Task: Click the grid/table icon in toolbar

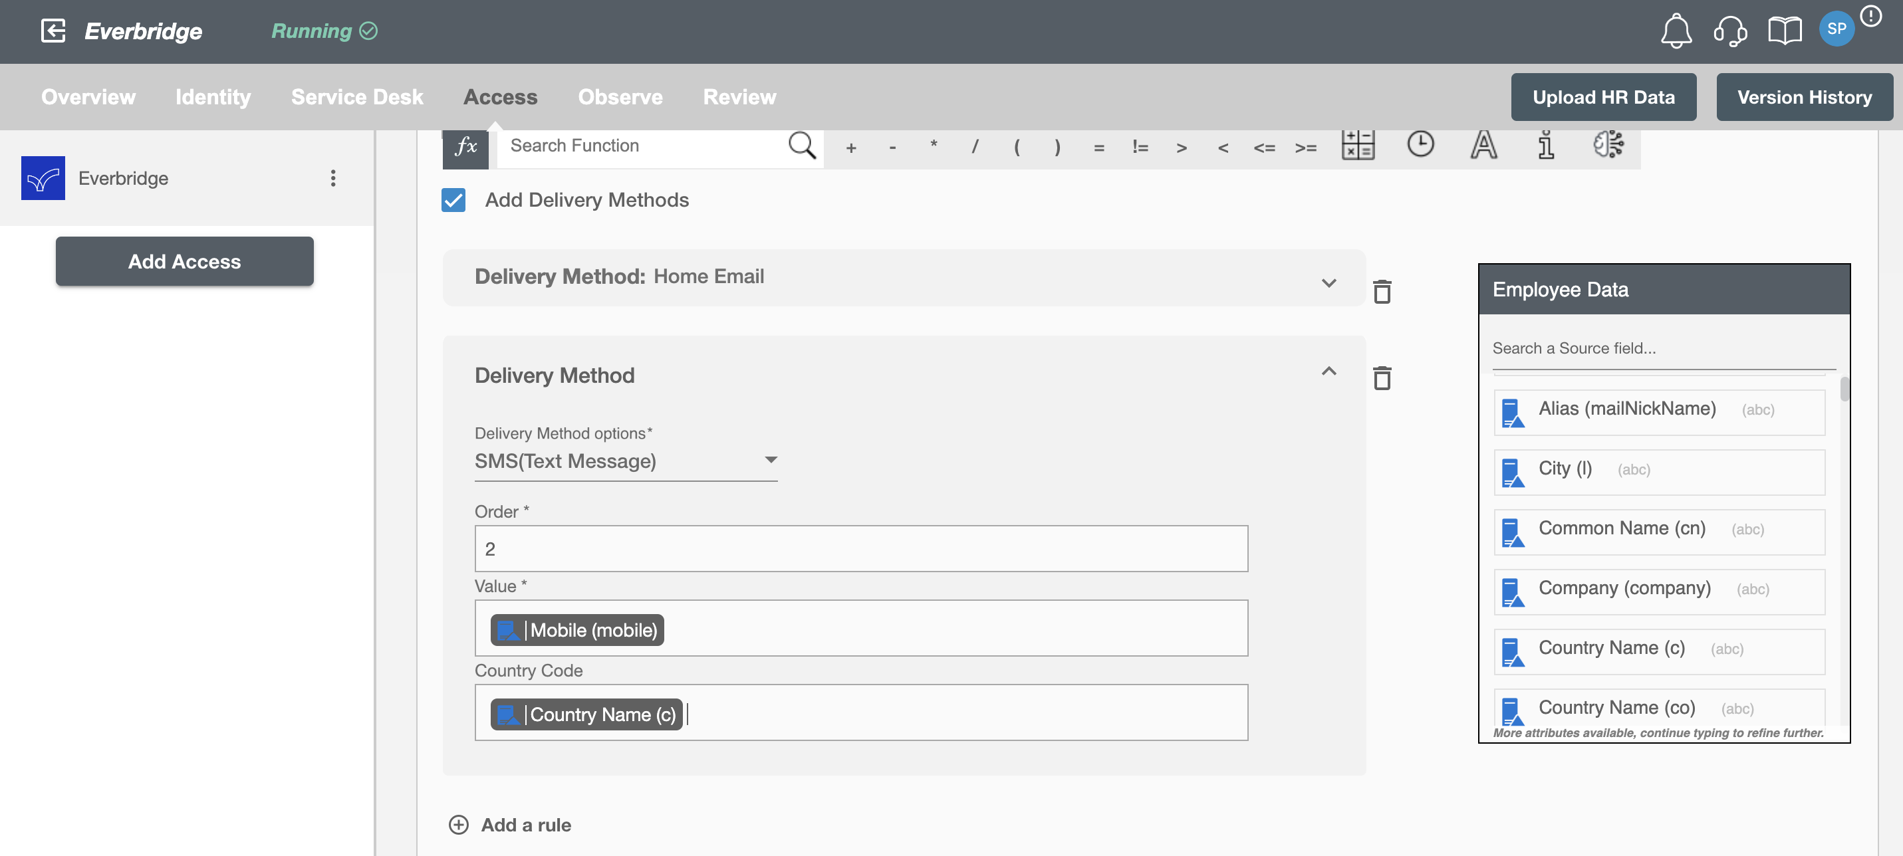Action: (1358, 146)
